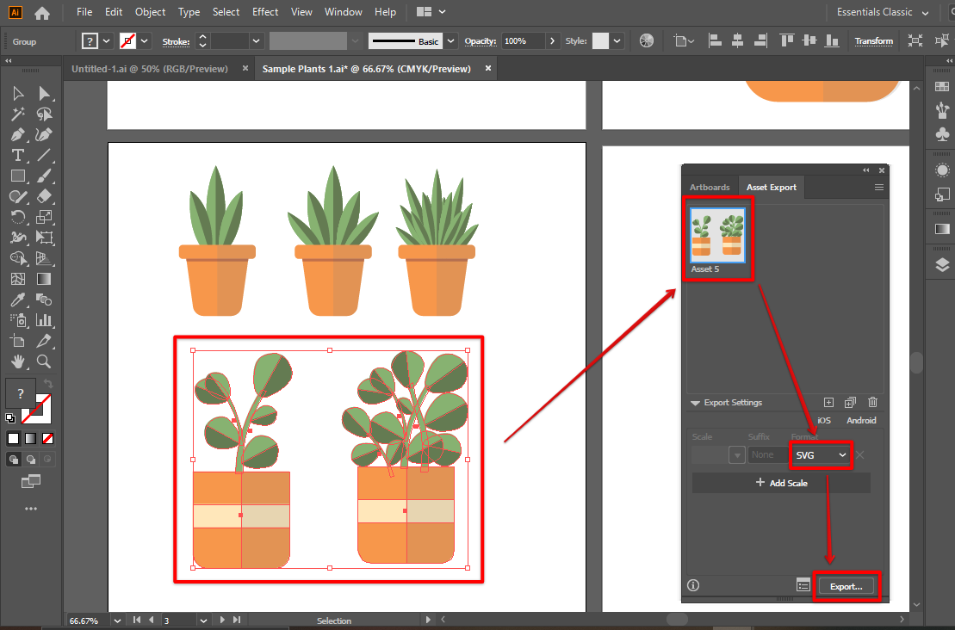Delete asset with trash icon
955x630 pixels.
872,402
